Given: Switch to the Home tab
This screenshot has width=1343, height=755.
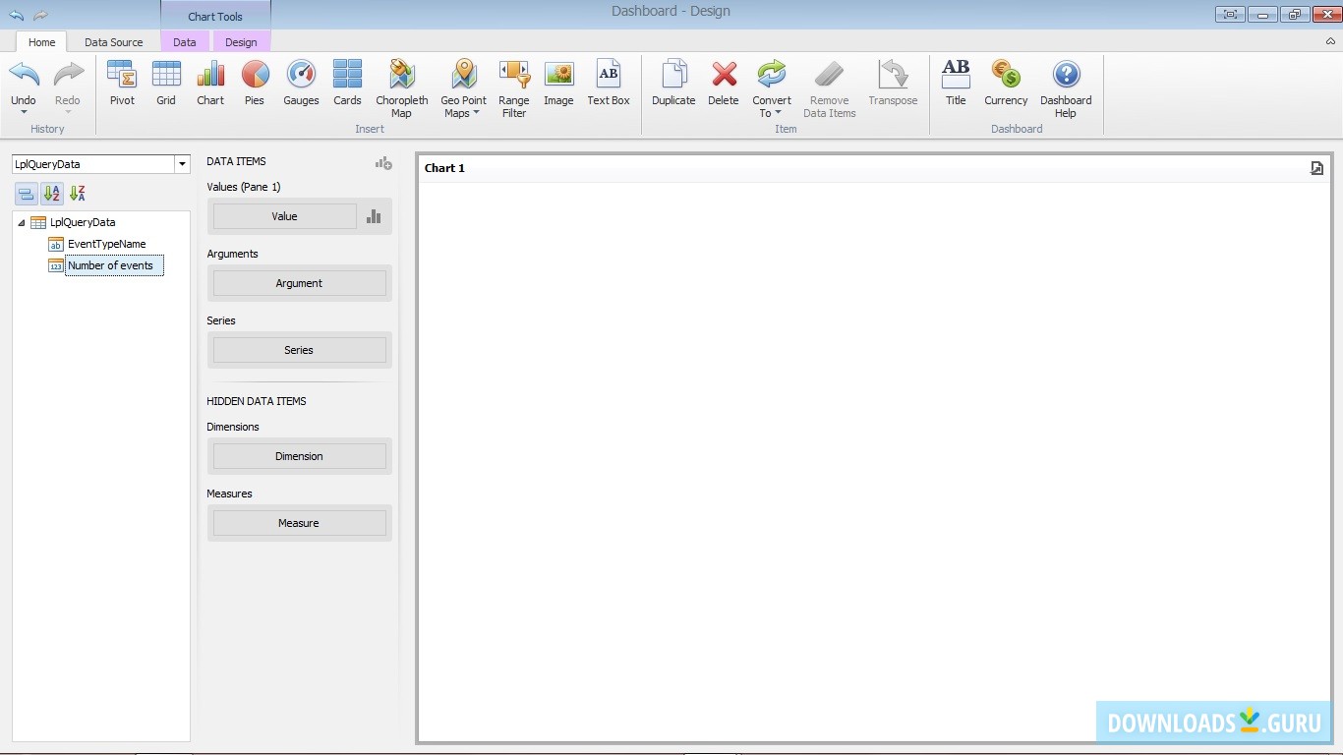Looking at the screenshot, I should click(x=41, y=42).
